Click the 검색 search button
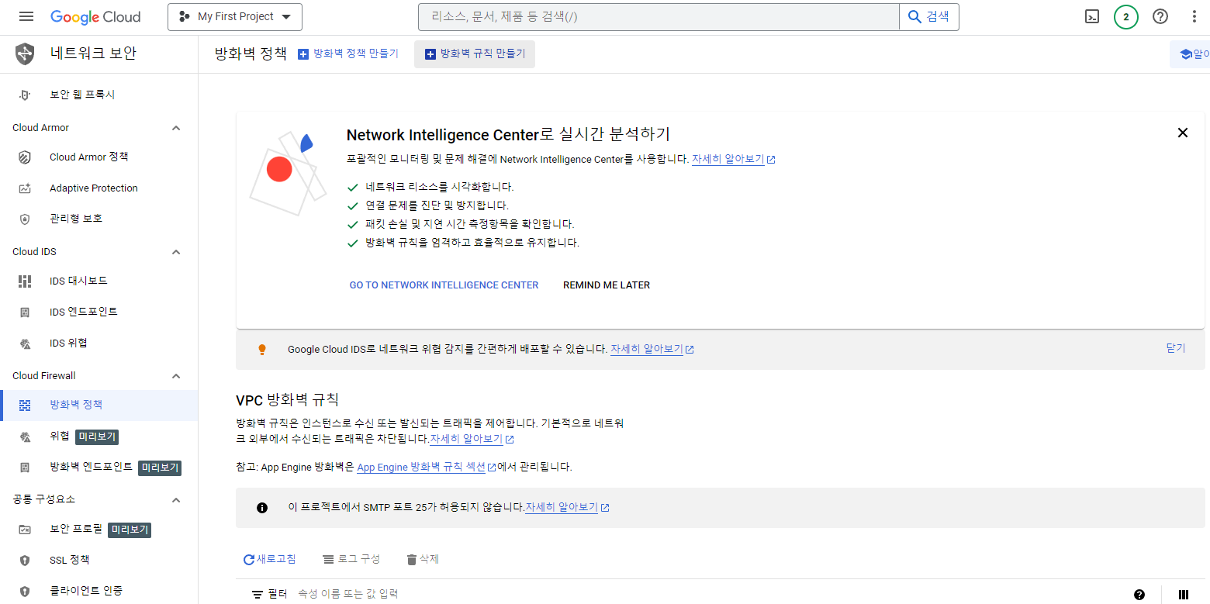This screenshot has height=604, width=1210. click(x=928, y=16)
